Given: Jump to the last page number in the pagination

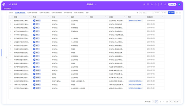Looking at the screenshot, I should pyautogui.click(x=167, y=102).
